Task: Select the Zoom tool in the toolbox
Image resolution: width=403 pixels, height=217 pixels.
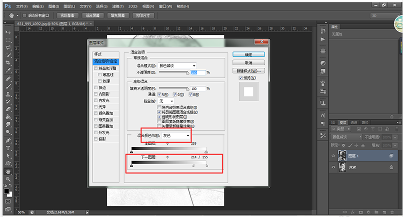Action: (x=8, y=179)
